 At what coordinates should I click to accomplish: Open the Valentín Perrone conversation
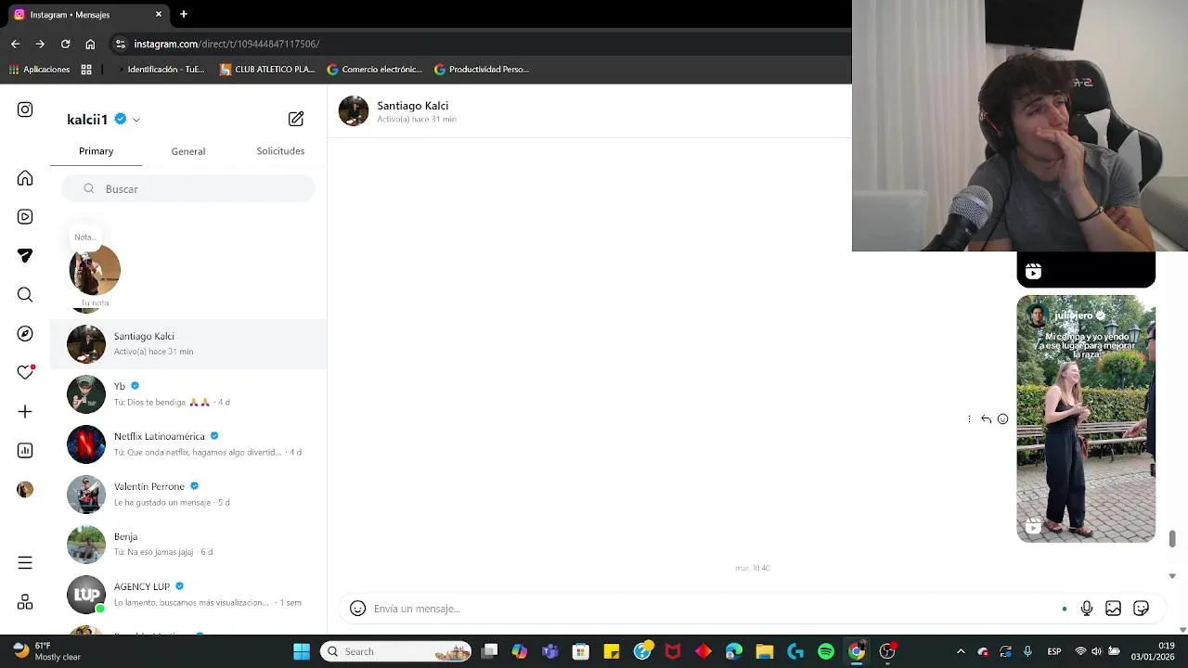click(x=188, y=495)
